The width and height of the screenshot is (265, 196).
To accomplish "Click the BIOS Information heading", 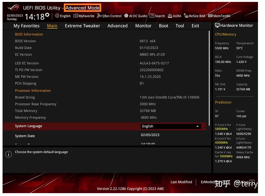I will (x=29, y=35).
